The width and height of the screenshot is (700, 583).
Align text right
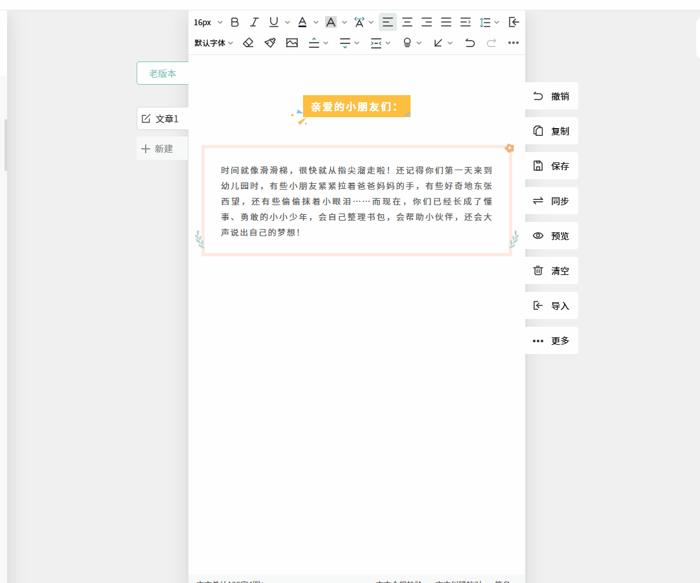427,22
